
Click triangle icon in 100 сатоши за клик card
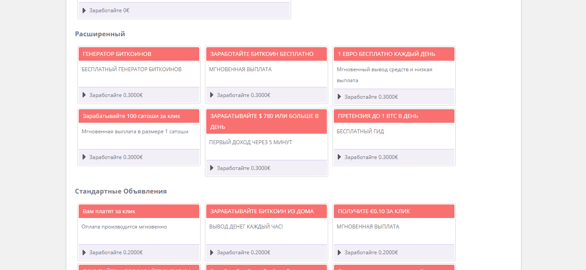point(84,157)
